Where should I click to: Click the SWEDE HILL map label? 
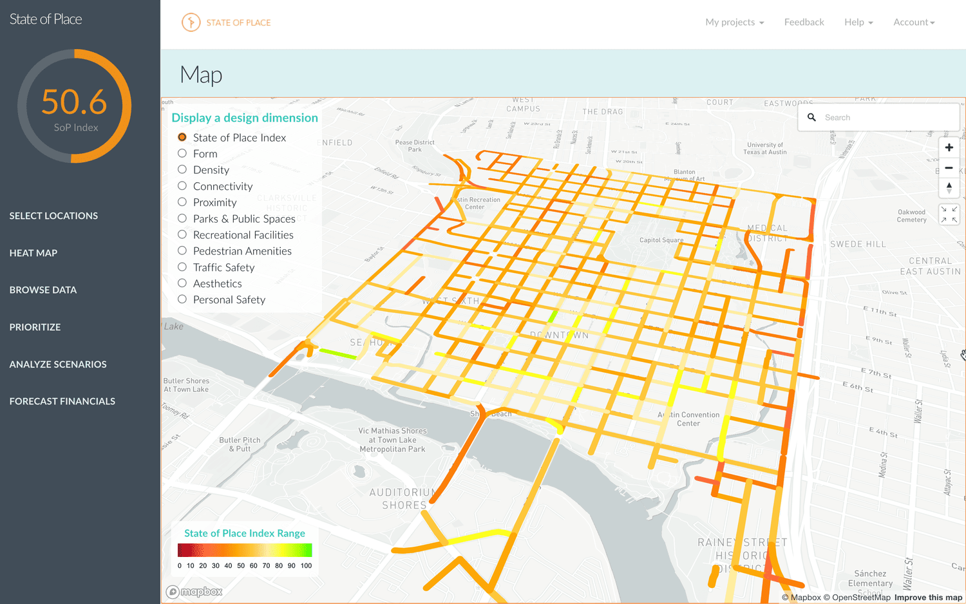pos(858,244)
